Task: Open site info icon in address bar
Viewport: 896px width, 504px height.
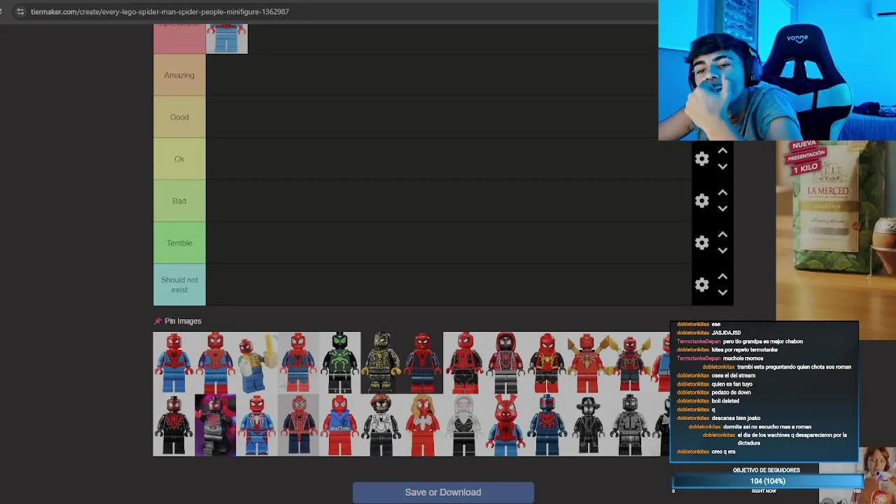Action: 20,12
